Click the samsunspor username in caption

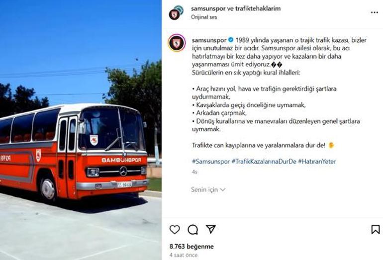click(209, 40)
